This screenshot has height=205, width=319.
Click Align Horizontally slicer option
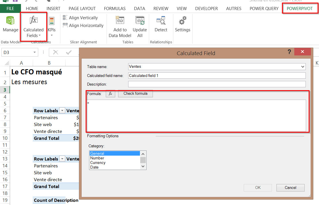(x=83, y=26)
